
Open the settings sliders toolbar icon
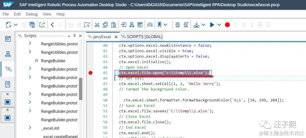[150, 25]
